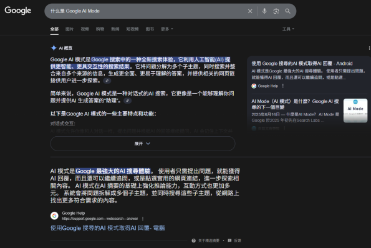The height and width of the screenshot is (248, 371).
Task: Click the highlighted text Google 最強大的AI 搜尋體驗
Action: [113, 171]
